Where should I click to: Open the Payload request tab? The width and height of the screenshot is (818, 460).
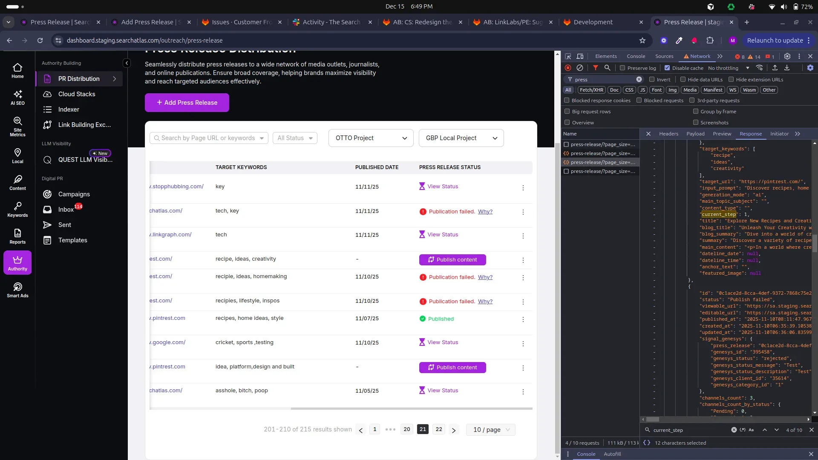(695, 134)
